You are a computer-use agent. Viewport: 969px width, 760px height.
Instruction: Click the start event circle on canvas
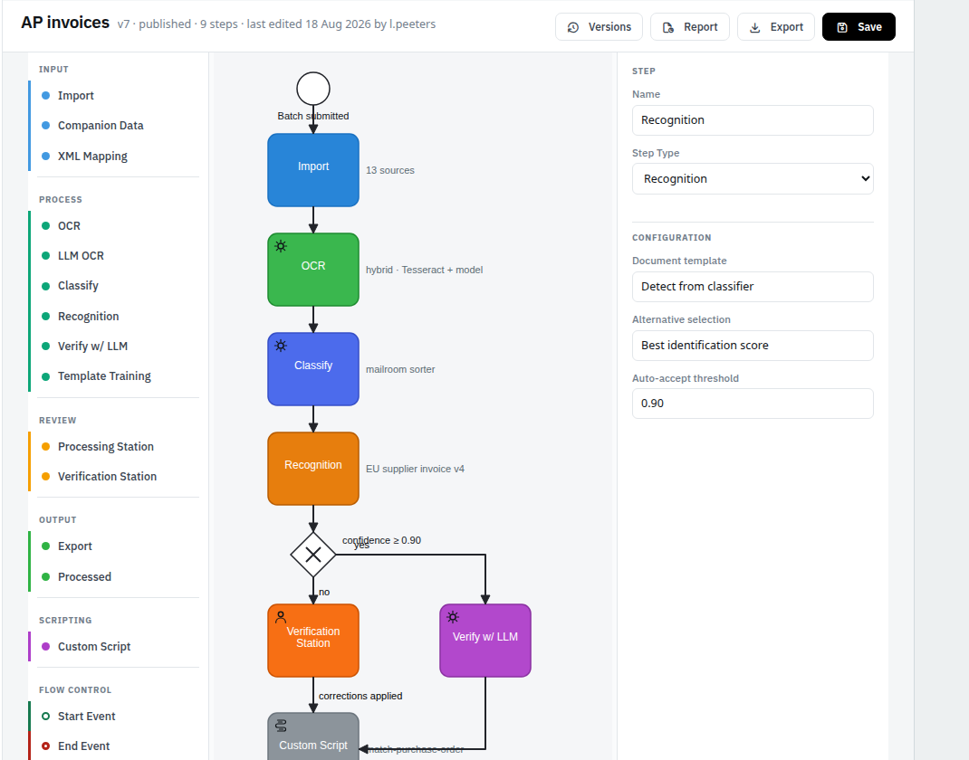[x=313, y=89]
